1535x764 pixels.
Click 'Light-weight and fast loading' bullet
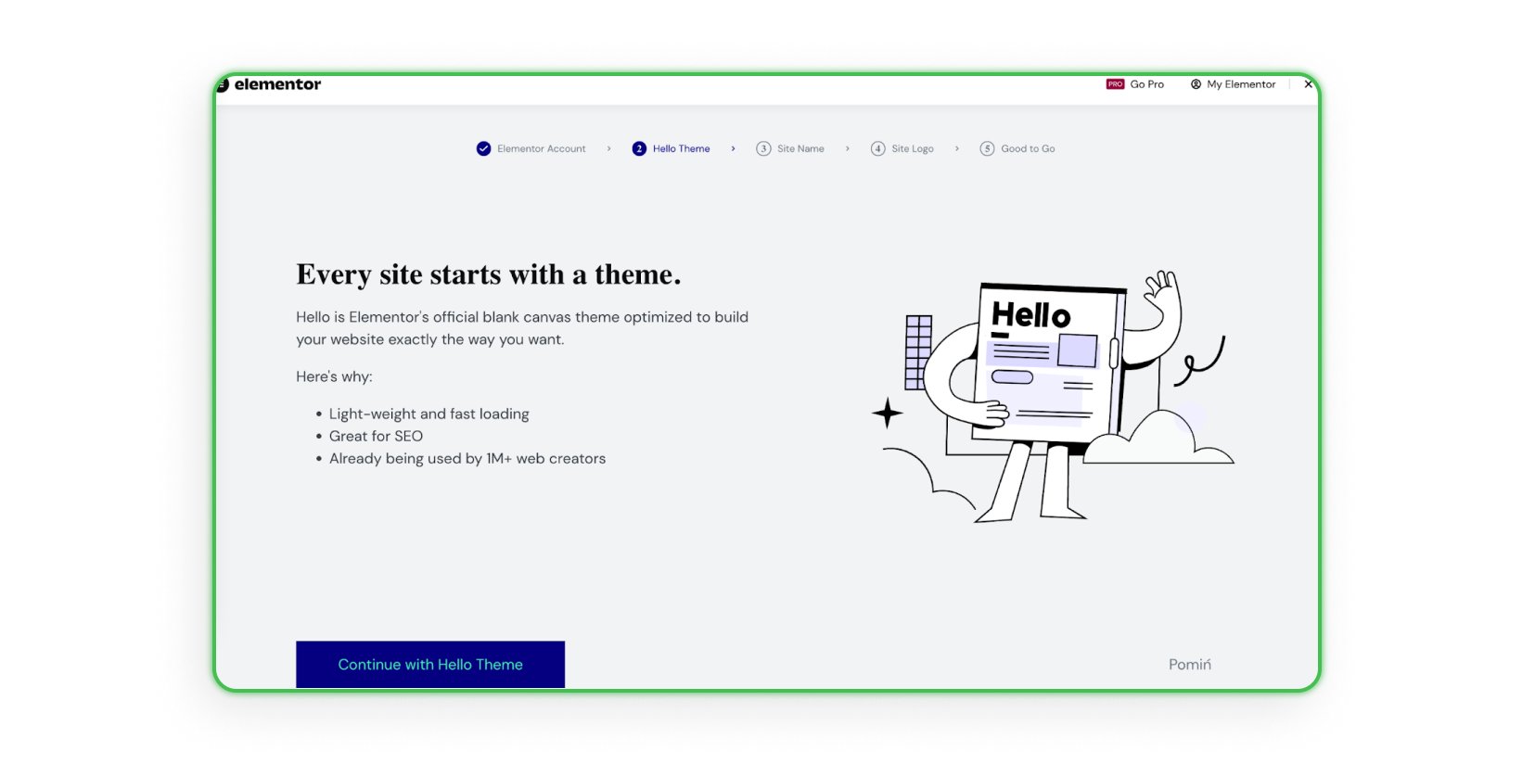tap(429, 414)
